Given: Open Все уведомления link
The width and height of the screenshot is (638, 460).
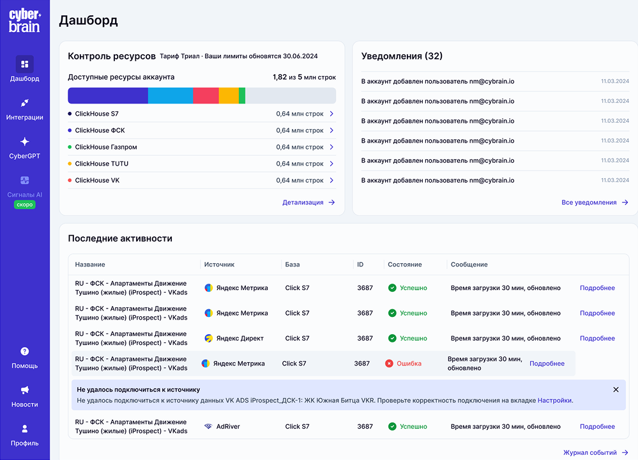Looking at the screenshot, I should [x=595, y=203].
